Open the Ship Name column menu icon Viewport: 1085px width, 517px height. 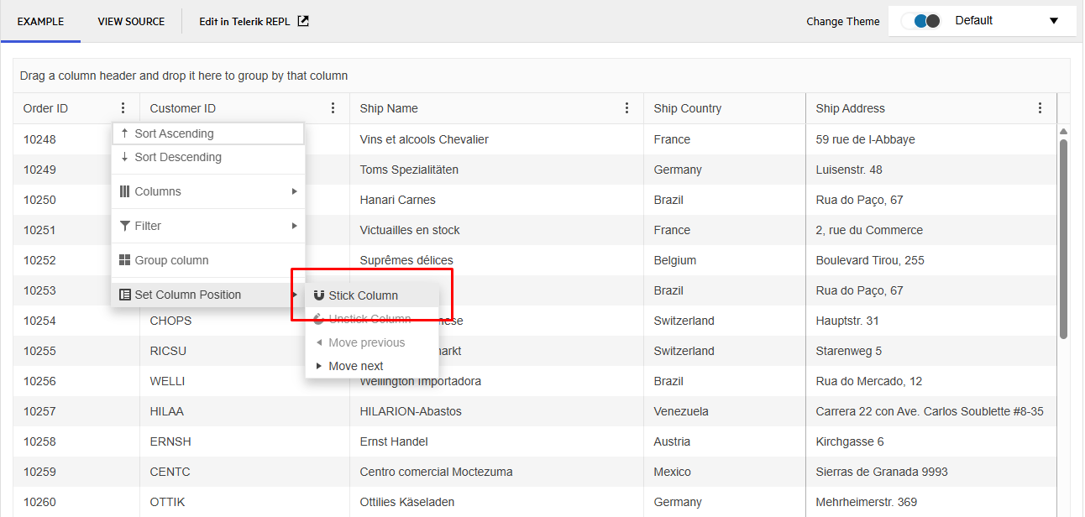pyautogui.click(x=626, y=107)
